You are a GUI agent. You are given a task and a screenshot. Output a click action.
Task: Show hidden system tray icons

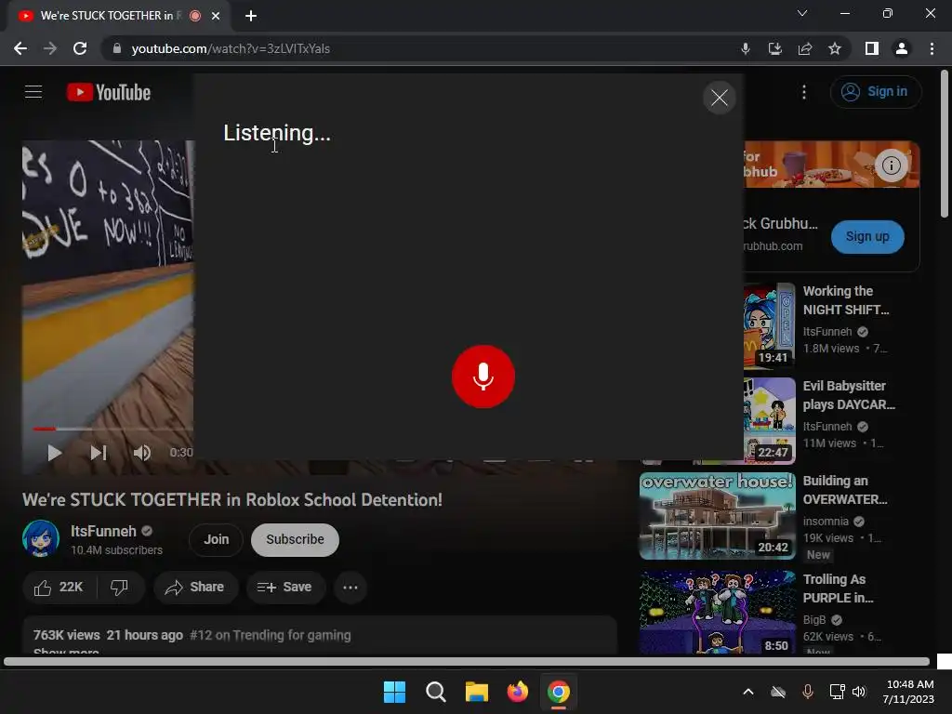748,692
